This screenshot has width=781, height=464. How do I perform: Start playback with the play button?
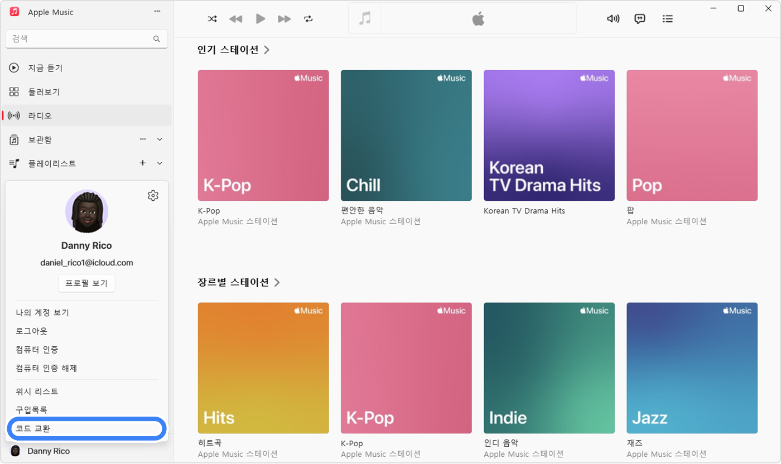click(x=261, y=19)
